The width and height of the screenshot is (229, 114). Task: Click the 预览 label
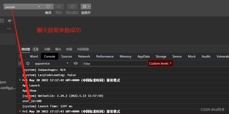pyautogui.click(x=59, y=13)
